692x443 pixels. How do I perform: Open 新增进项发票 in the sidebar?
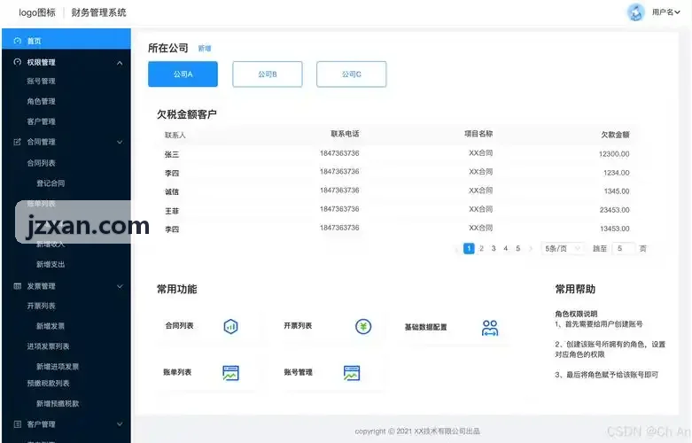pyautogui.click(x=58, y=367)
